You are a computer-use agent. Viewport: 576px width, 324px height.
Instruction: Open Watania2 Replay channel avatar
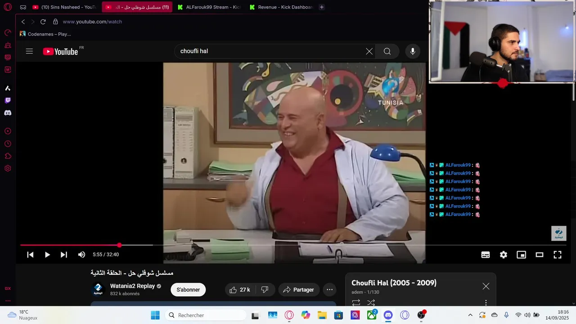click(x=98, y=289)
